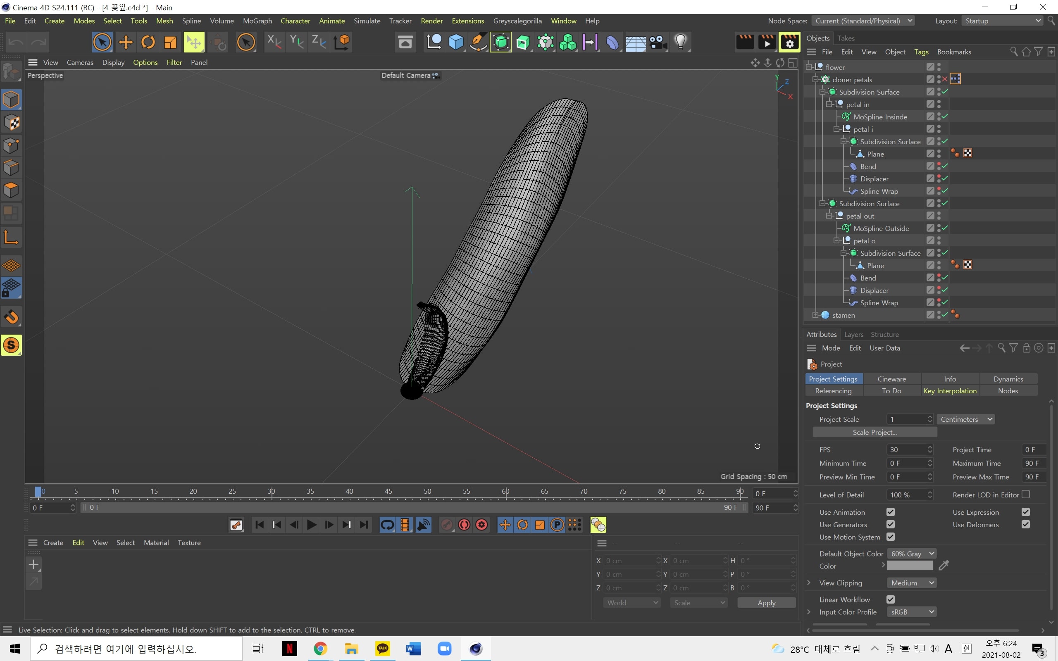Switch to Texture mode

(12, 122)
